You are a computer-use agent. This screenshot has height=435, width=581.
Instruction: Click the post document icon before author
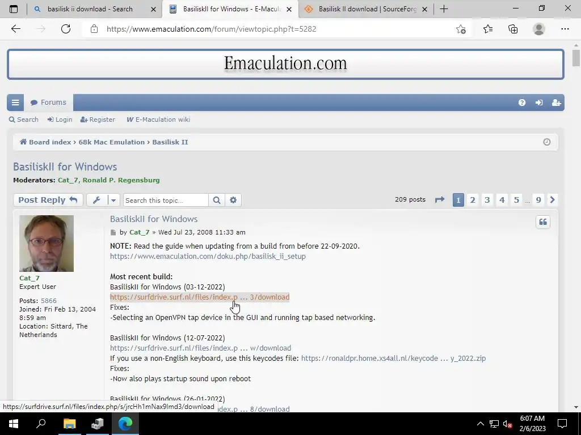point(113,232)
